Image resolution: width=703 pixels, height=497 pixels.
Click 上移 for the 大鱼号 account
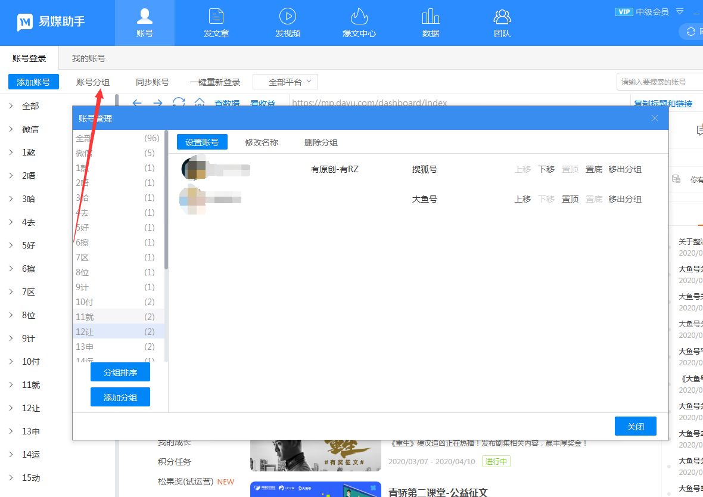pos(522,198)
